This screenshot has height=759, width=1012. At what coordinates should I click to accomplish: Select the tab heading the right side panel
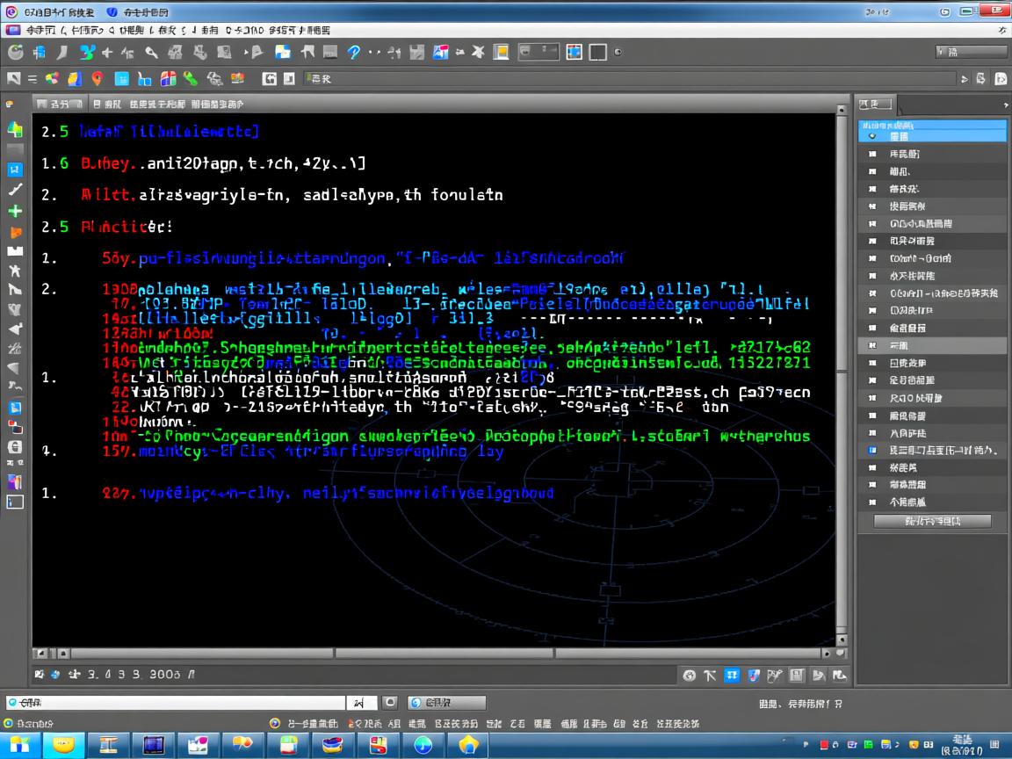point(875,105)
